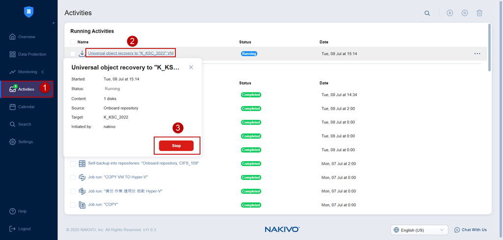Viewport: 503px width, 240px height.
Task: Click the trash delete icon in header
Action: (x=479, y=13)
